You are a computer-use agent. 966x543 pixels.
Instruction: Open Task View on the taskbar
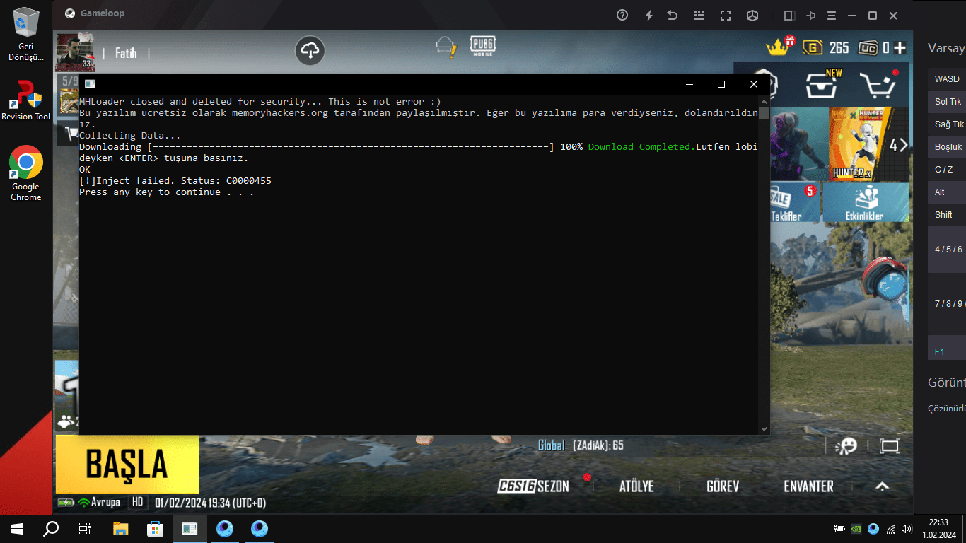(85, 528)
